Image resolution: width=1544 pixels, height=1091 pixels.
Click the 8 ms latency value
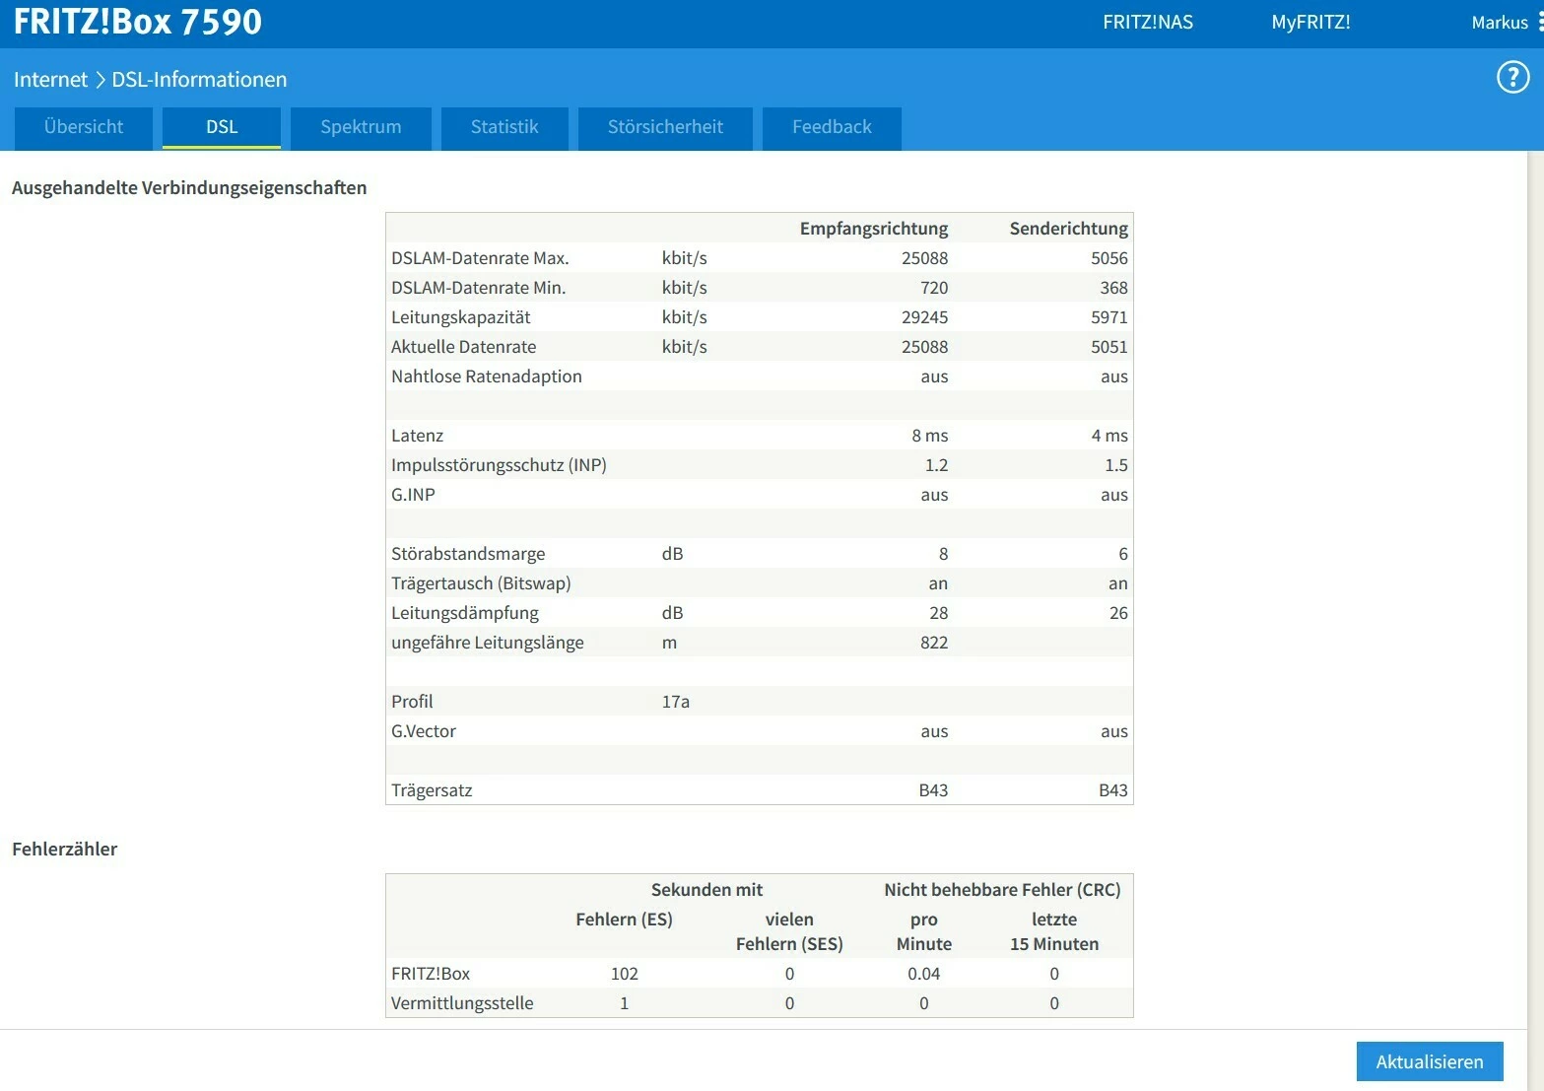(929, 436)
